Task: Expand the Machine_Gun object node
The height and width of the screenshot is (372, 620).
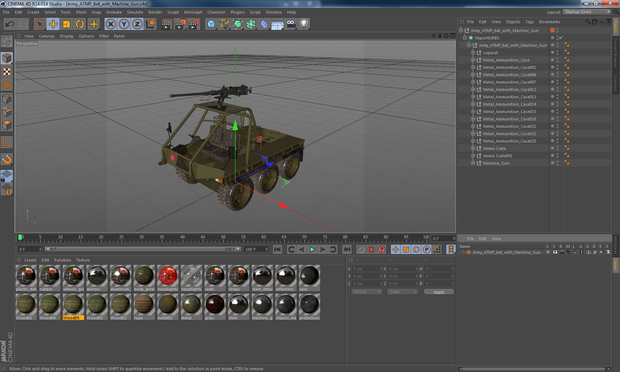Action: (473, 163)
